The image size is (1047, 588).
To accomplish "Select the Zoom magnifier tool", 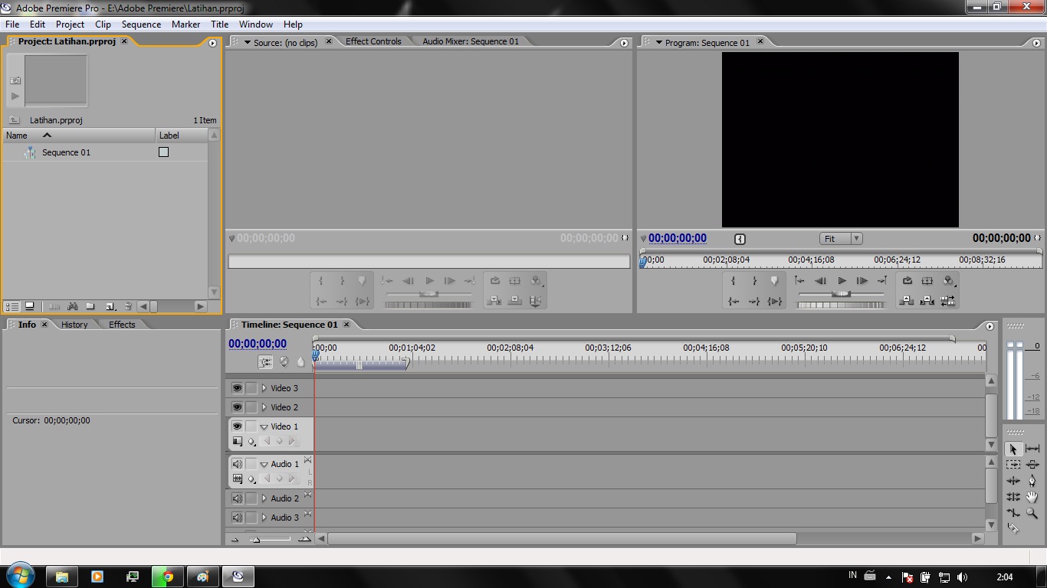I will 1032,513.
